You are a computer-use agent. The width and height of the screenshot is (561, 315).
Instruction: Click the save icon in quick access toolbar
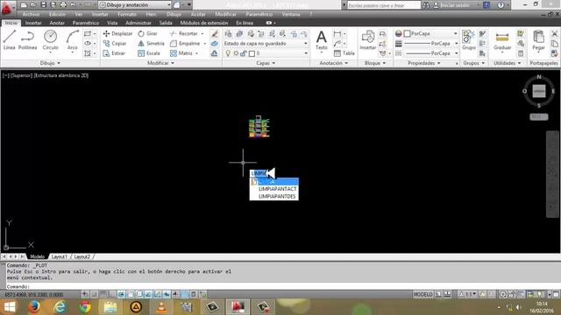(43, 5)
